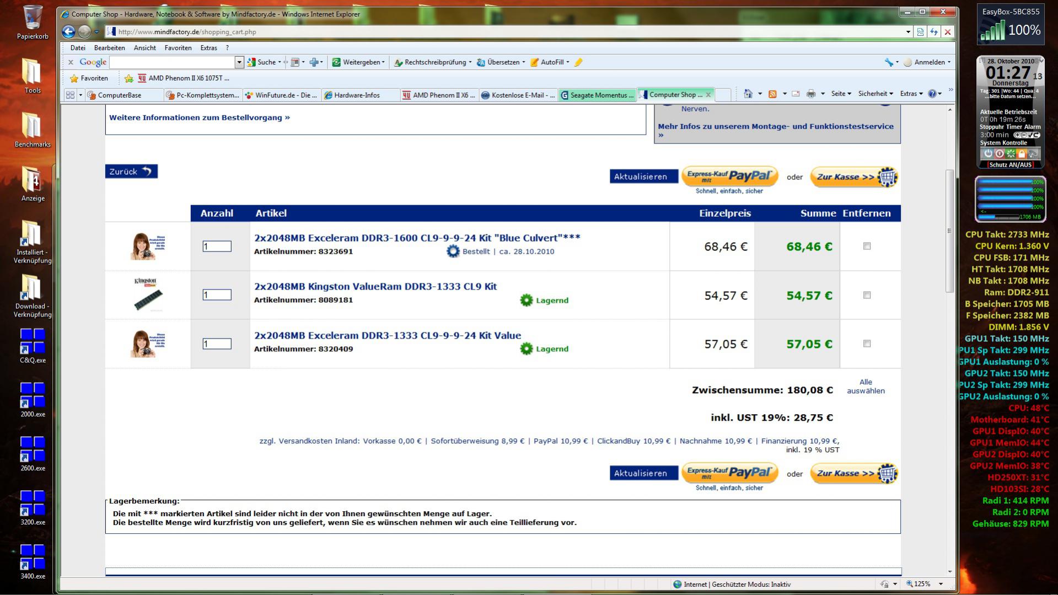Viewport: 1058px width, 595px height.
Task: Click the add to favorites star icon
Action: pos(129,78)
